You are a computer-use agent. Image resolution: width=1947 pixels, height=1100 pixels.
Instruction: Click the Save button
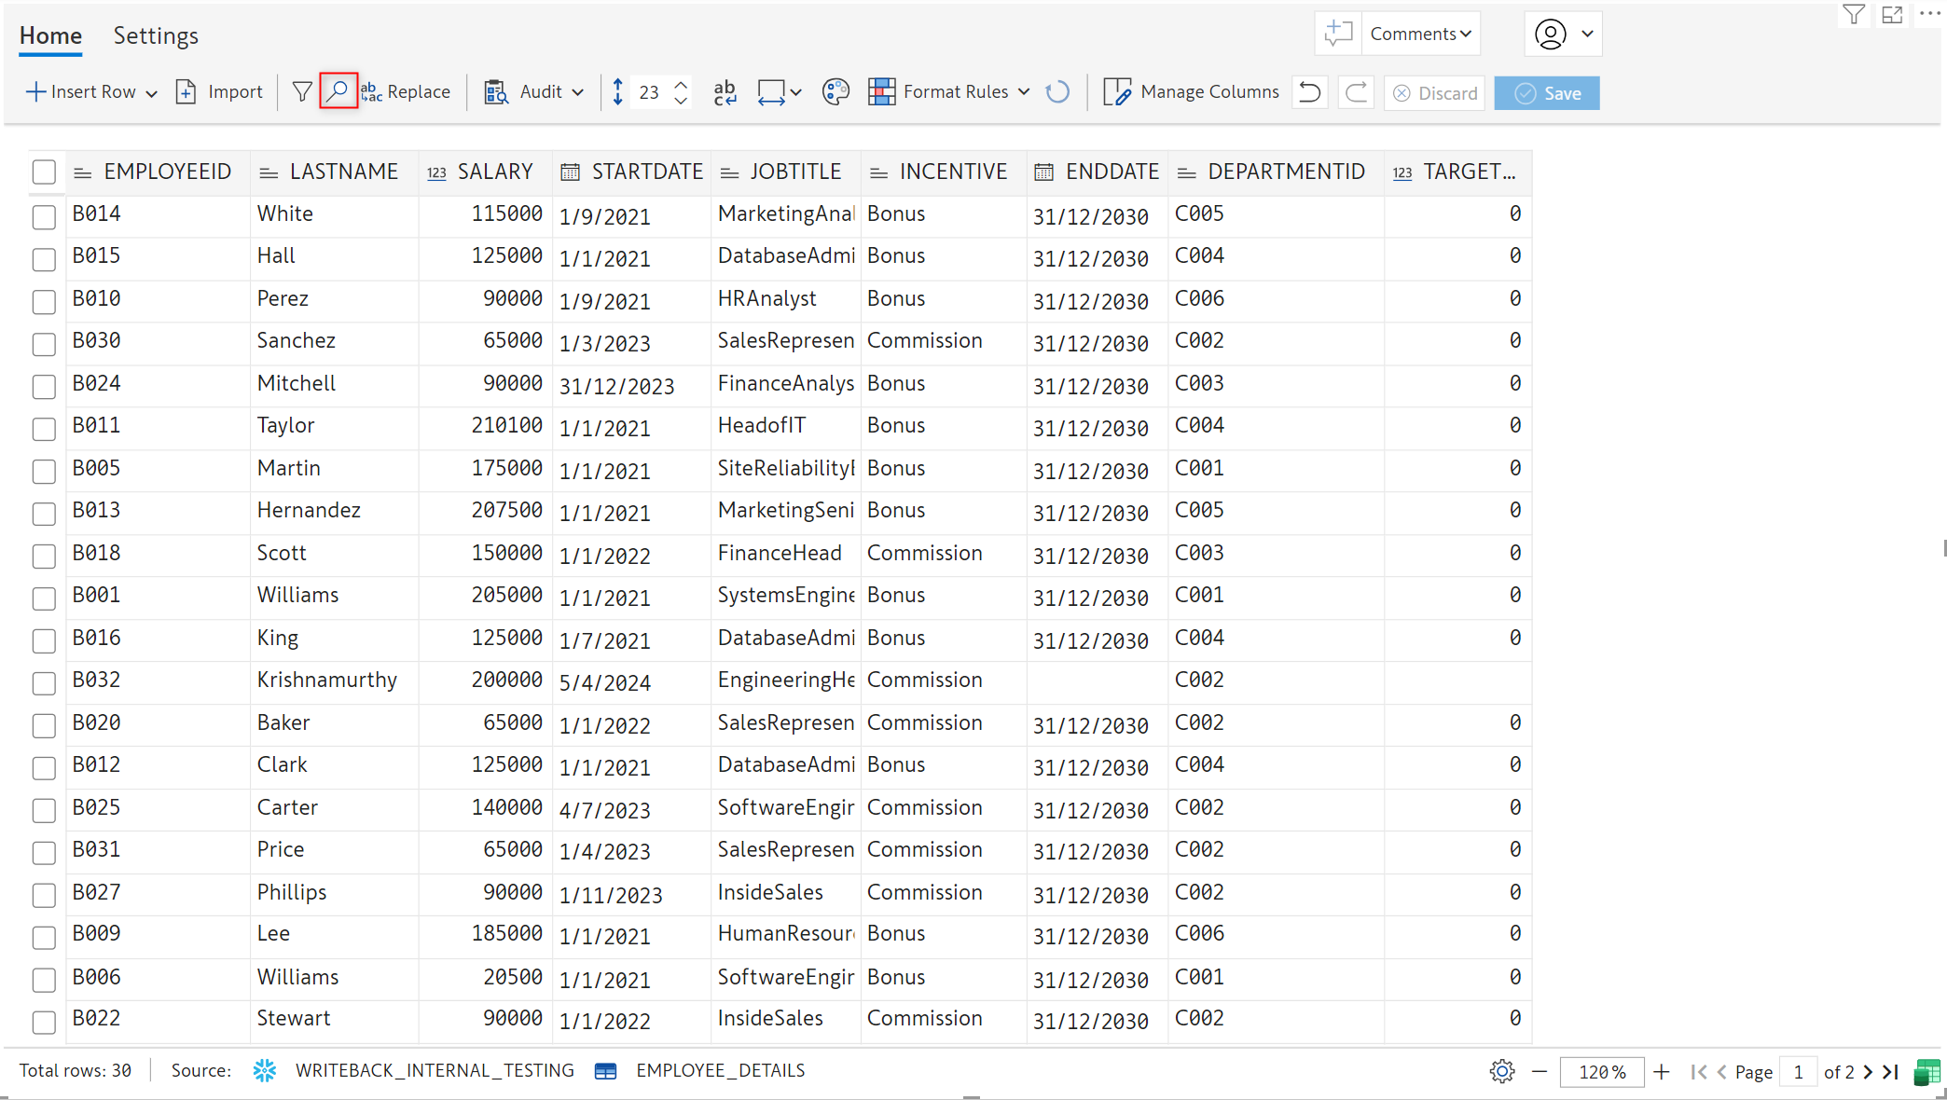pos(1547,93)
